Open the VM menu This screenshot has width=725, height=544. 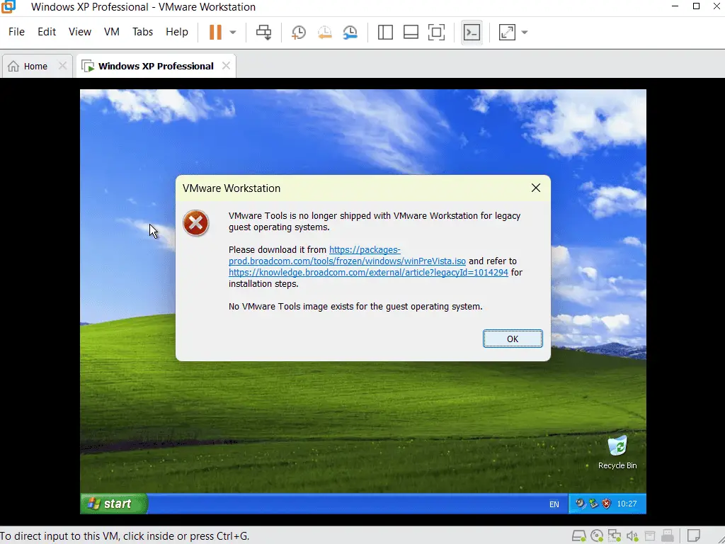click(x=111, y=32)
